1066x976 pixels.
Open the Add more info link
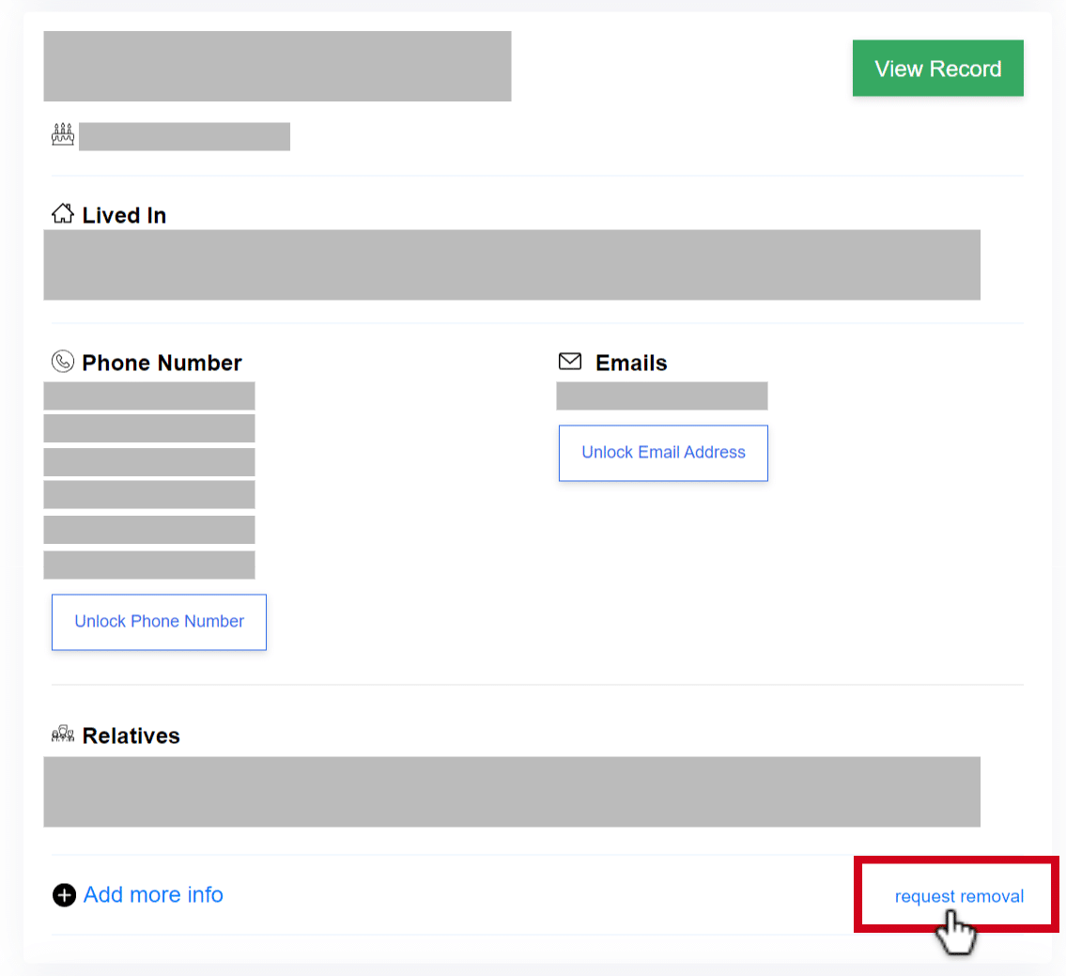153,894
